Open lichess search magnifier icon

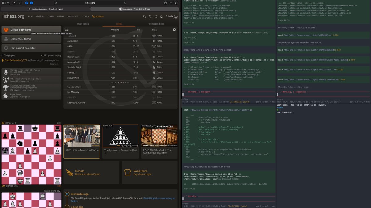[144, 16]
